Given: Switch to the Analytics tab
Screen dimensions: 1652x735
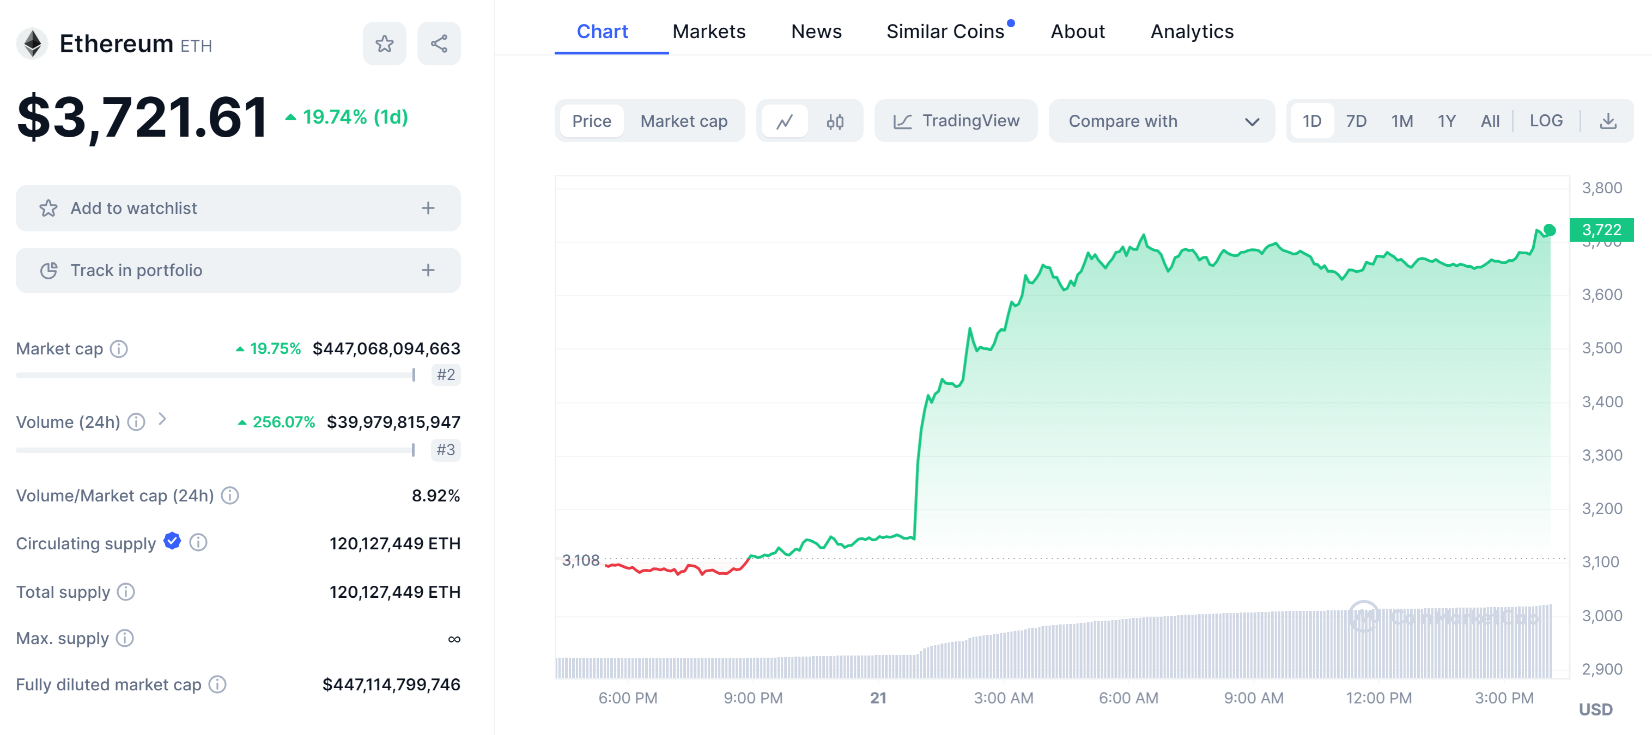Looking at the screenshot, I should (x=1192, y=32).
